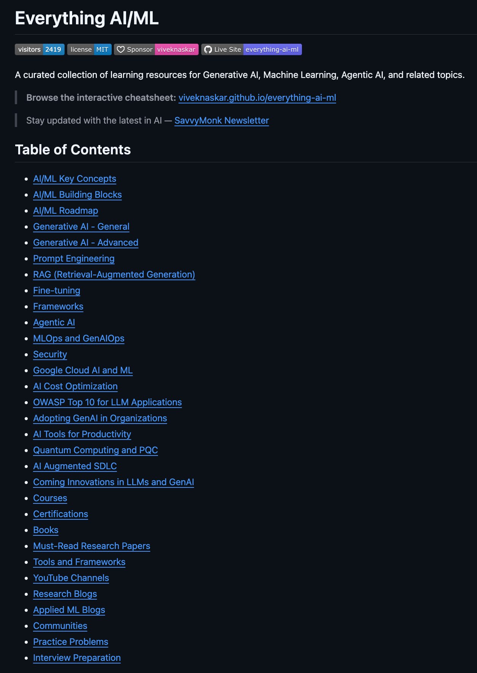This screenshot has height=673, width=477.
Task: Go to Must-Read Research Papers
Action: point(92,546)
